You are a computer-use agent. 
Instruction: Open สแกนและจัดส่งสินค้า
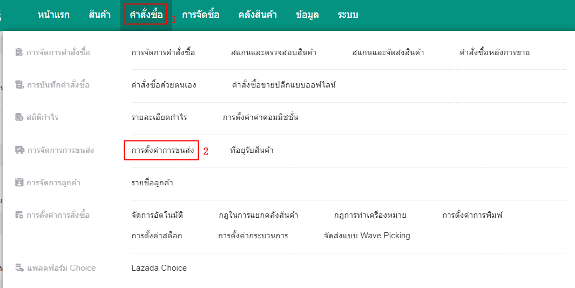point(388,52)
